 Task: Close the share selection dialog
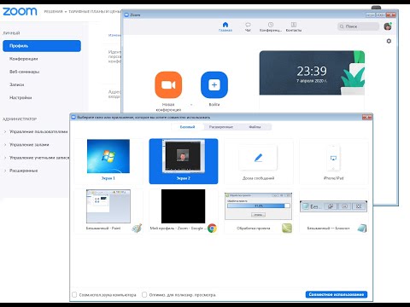tap(367, 117)
